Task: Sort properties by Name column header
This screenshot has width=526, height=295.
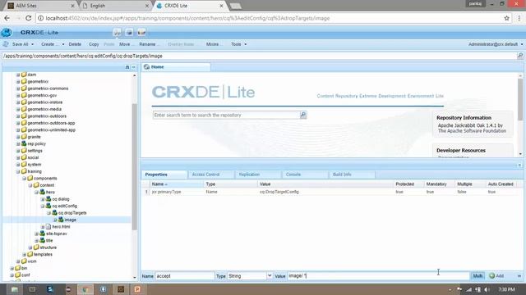Action: pyautogui.click(x=177, y=184)
